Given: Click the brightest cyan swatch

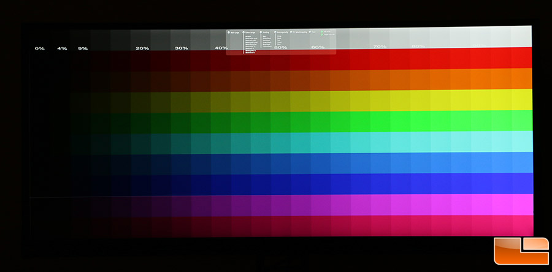Looking at the screenshot, I should (x=522, y=142).
